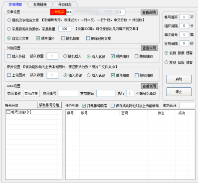The image size is (198, 183).
Task: Switch to the 发布博客 tab
Action: pos(15,4)
